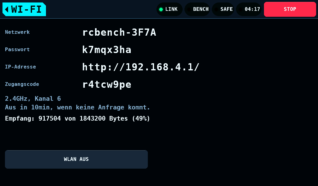Select the password value k7mqx3ha
The height and width of the screenshot is (186, 318).
[x=107, y=50]
